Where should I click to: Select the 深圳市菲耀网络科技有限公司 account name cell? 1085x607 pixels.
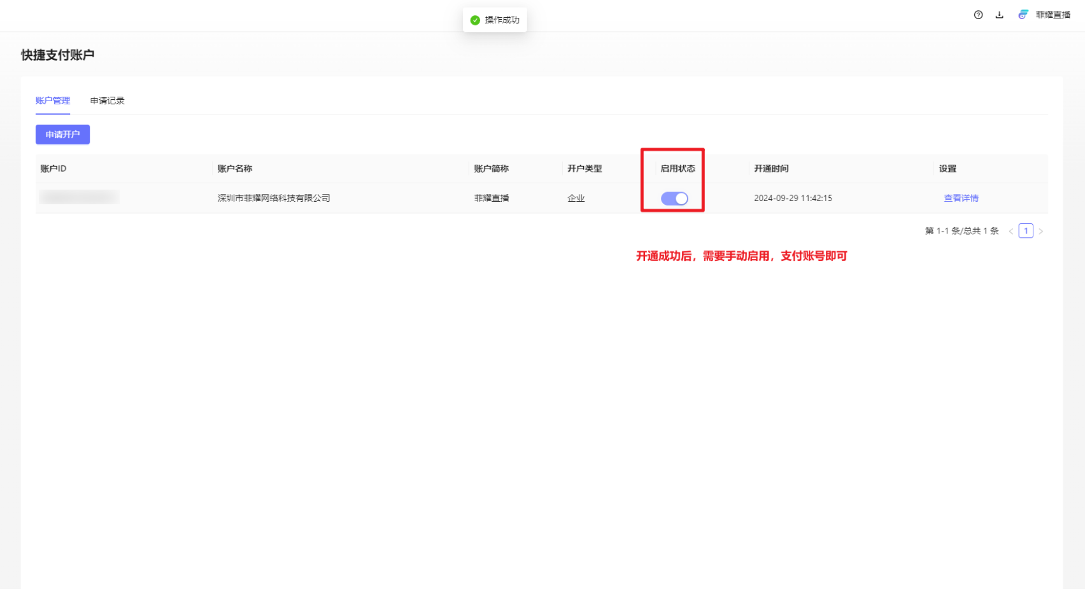click(x=274, y=198)
